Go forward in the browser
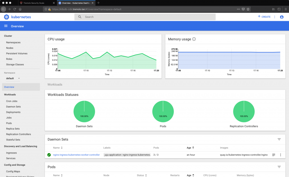The image size is (289, 177). pos(9,9)
